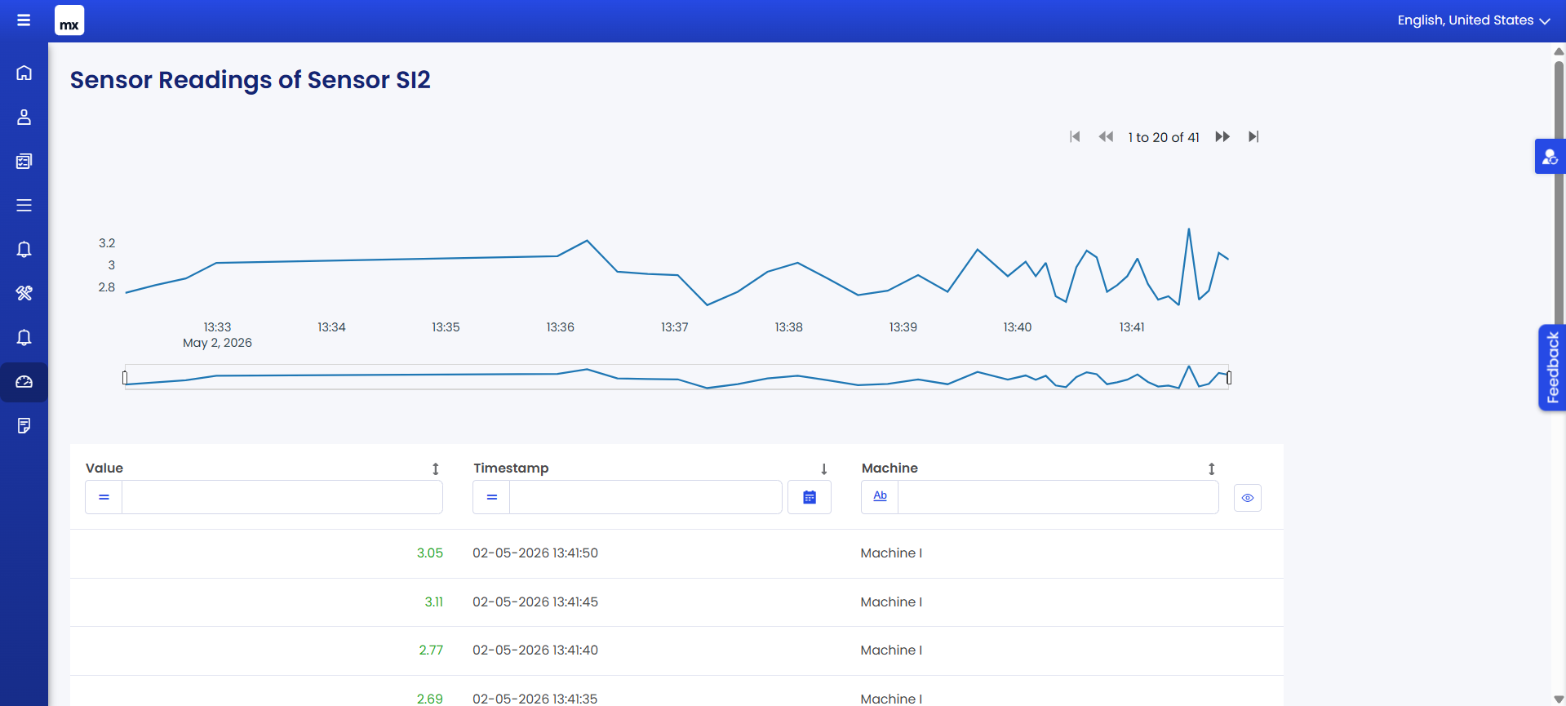
Task: Click the Machine filter input field
Action: pos(1058,497)
